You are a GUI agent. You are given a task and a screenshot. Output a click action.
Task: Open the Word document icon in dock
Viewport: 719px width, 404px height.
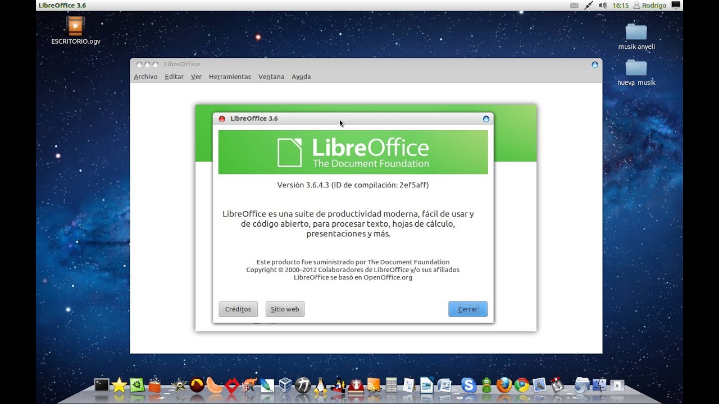444,385
